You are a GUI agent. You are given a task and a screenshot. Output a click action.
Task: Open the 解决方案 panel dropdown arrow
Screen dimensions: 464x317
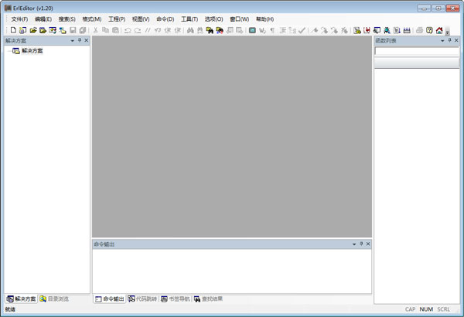[x=72, y=40]
